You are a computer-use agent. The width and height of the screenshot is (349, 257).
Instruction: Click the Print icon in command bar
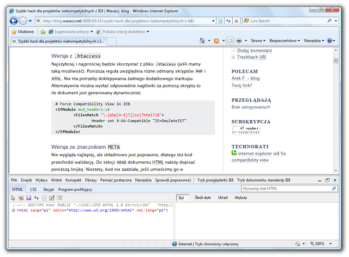(x=239, y=41)
